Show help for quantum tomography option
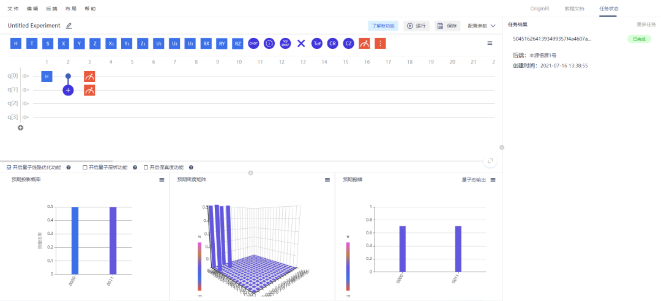 tap(135, 168)
